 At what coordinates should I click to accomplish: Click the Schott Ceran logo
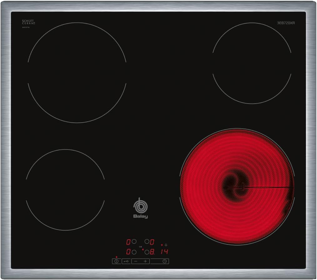tap(28, 22)
